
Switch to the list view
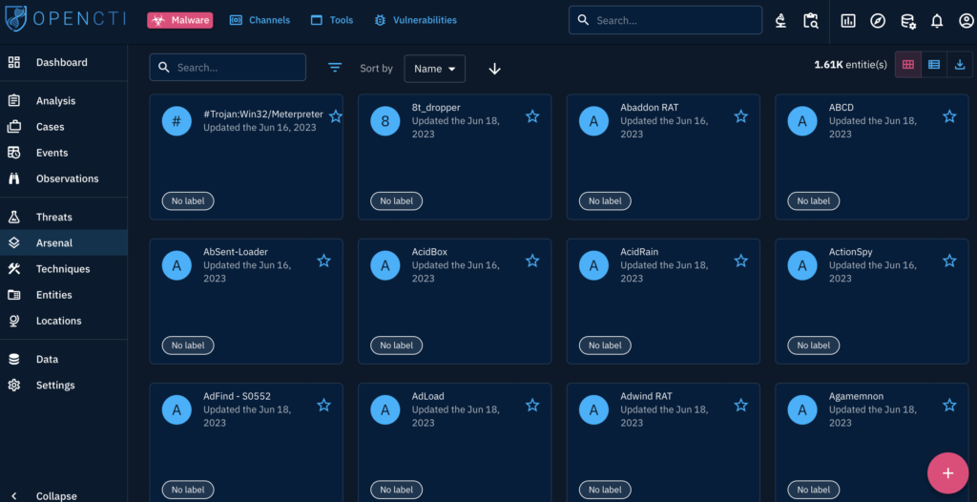[x=934, y=65]
